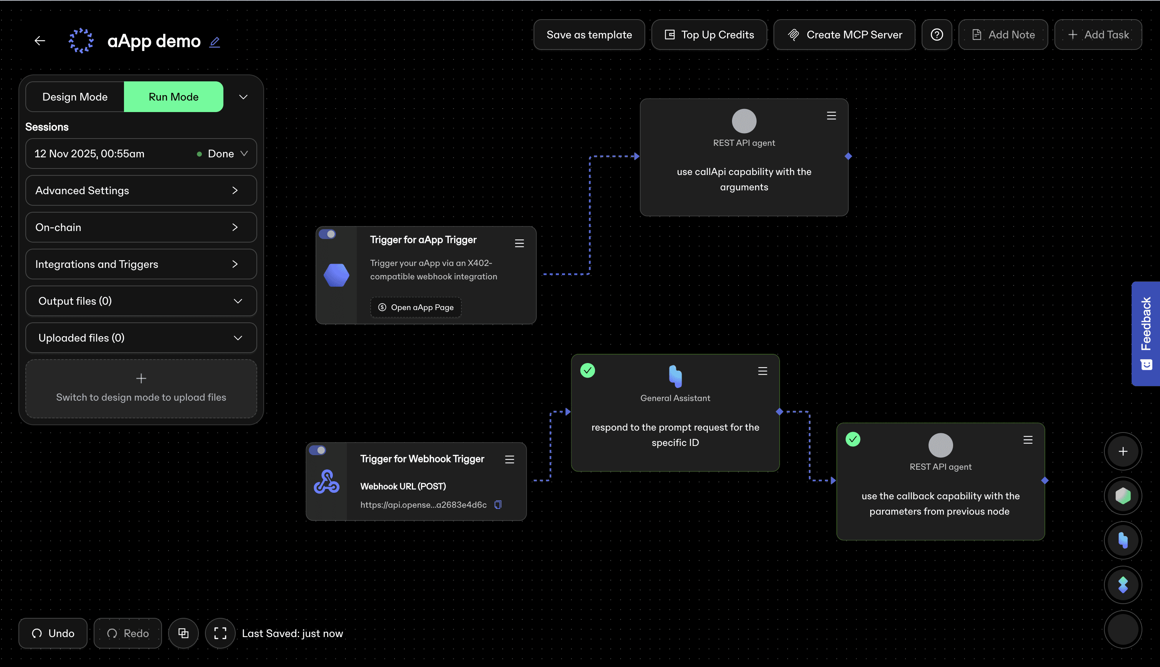1160x667 pixels.
Task: Disable the Trigger for aApp Trigger toggle
Action: (x=327, y=234)
